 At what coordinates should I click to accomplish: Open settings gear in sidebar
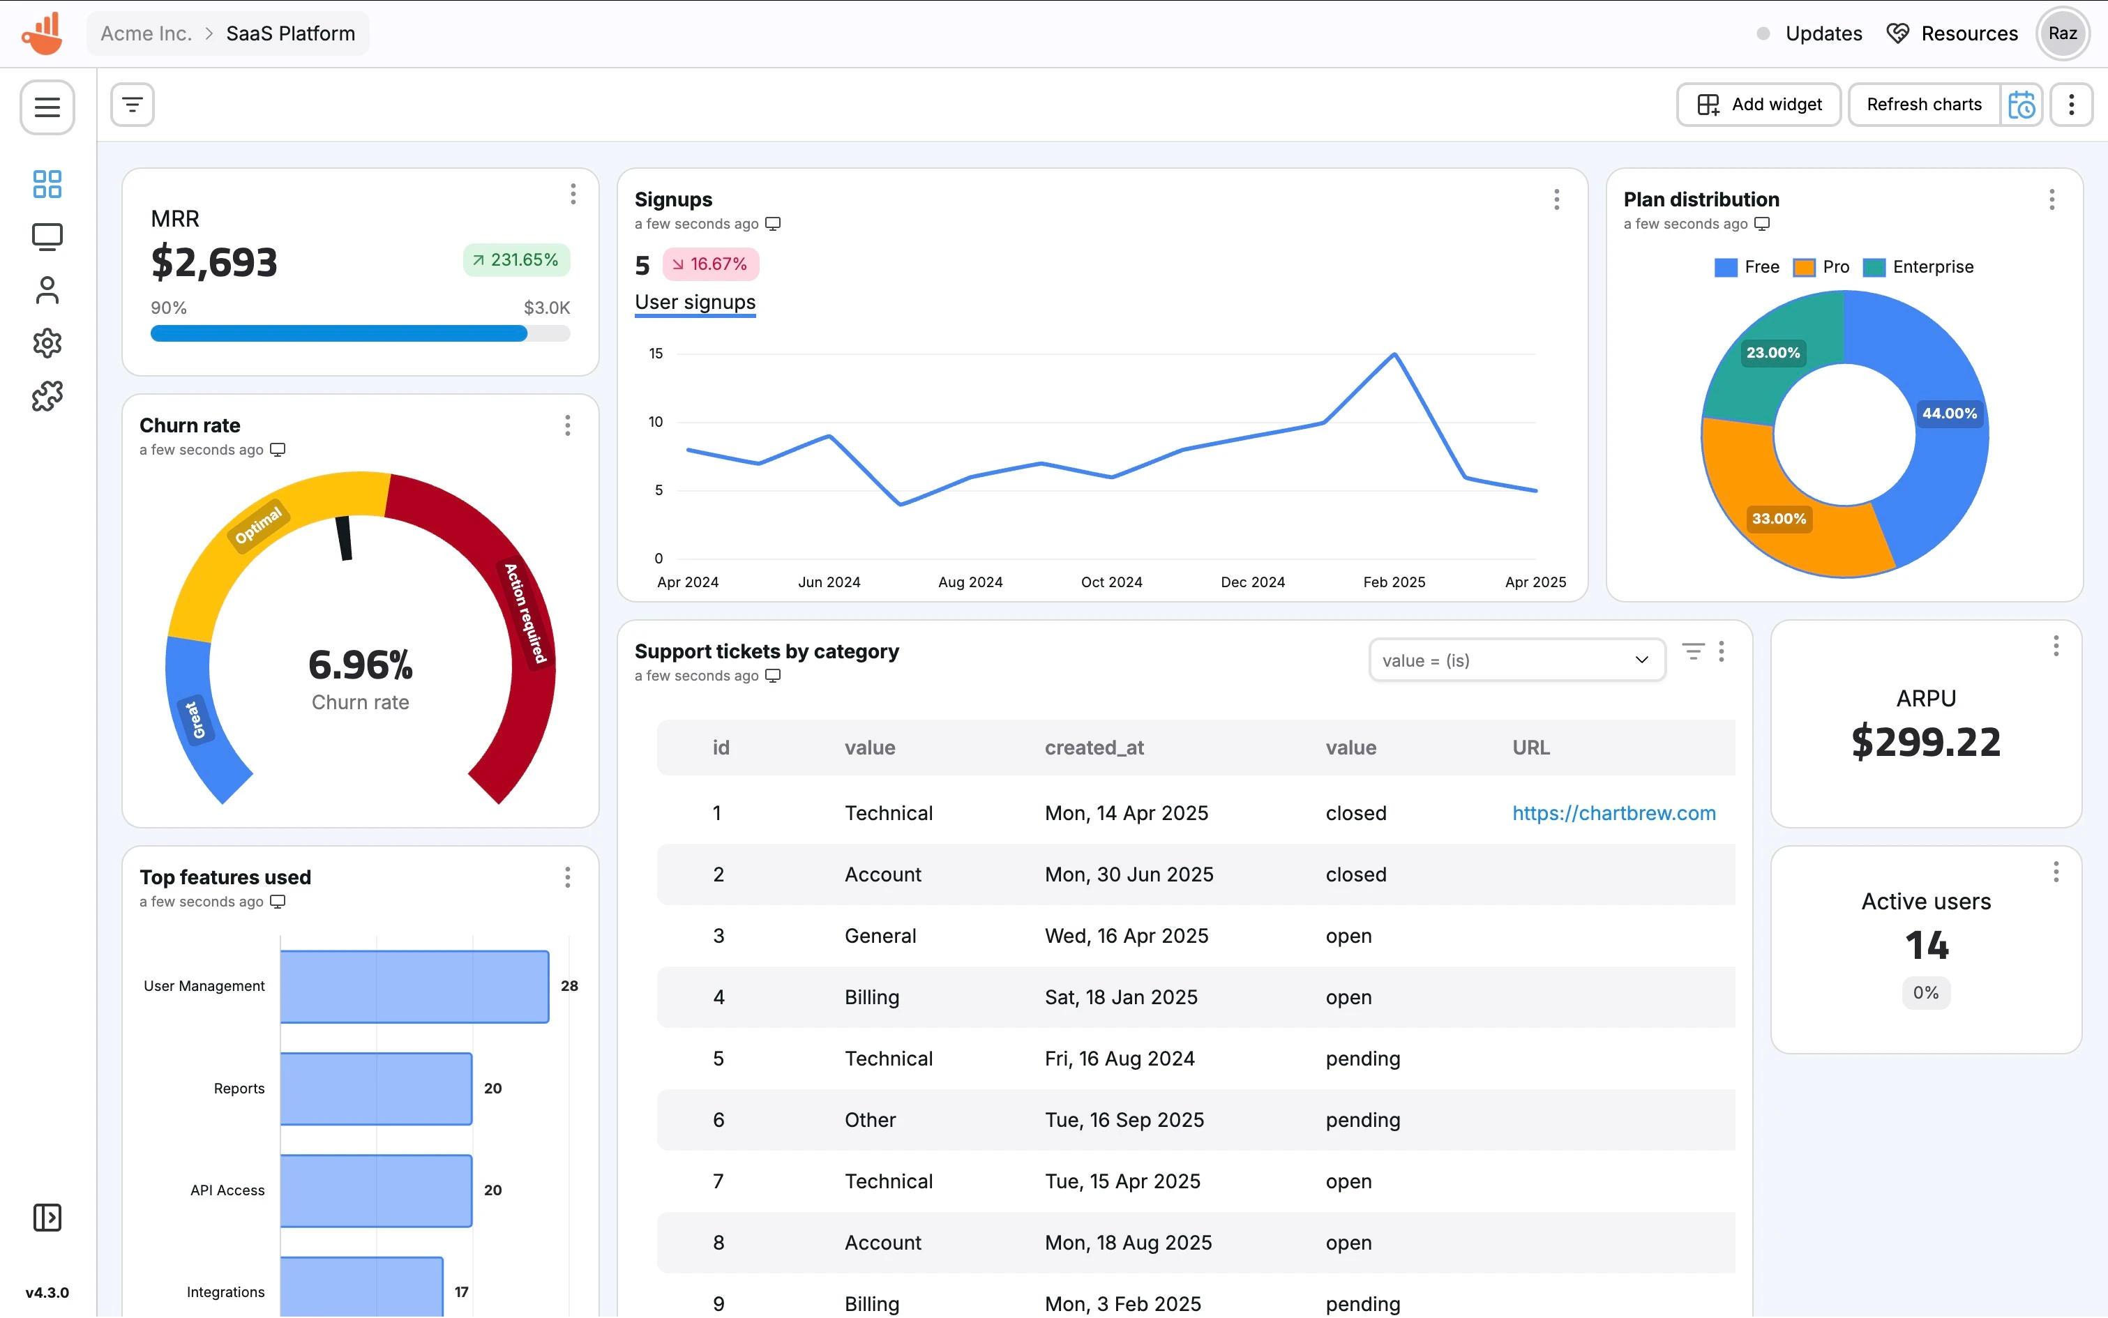pyautogui.click(x=47, y=343)
